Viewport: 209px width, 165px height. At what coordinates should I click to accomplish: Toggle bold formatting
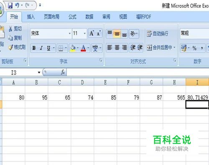coord(34,48)
